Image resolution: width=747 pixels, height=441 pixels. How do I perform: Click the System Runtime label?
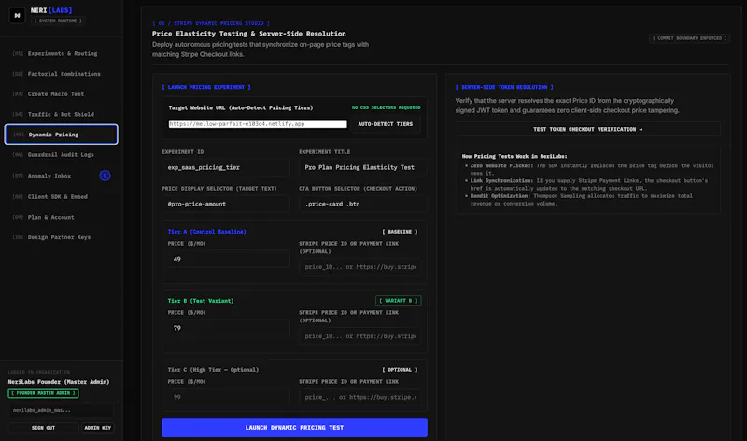pyautogui.click(x=58, y=21)
